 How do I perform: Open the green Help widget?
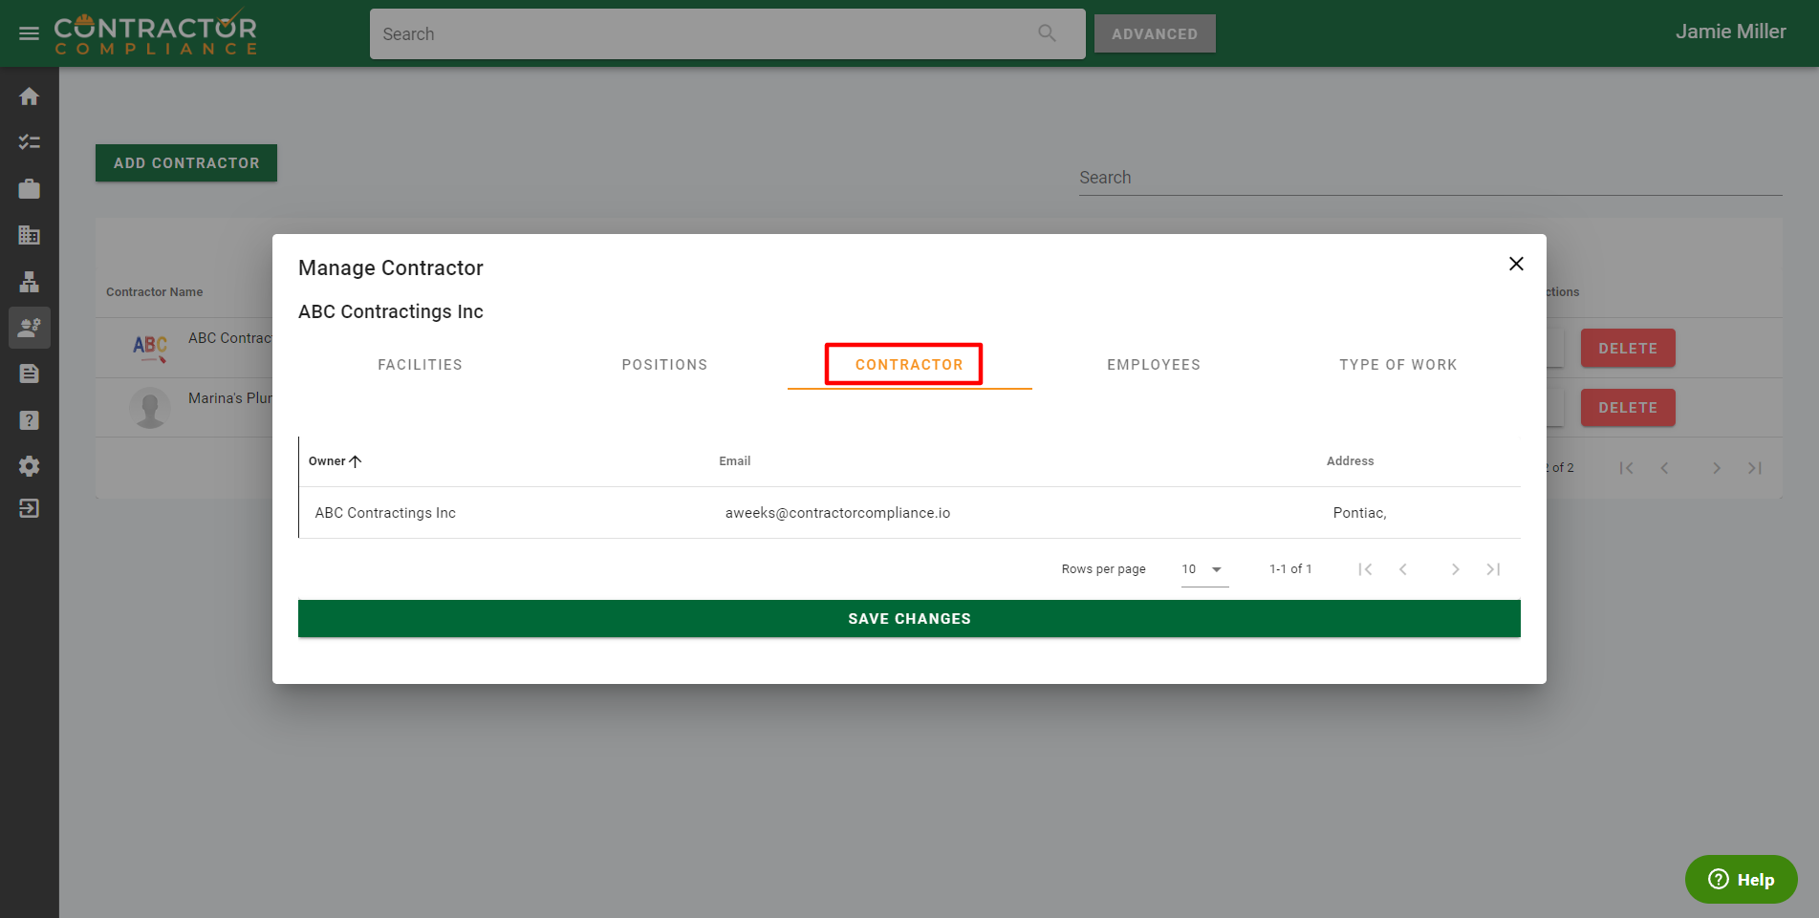point(1741,879)
